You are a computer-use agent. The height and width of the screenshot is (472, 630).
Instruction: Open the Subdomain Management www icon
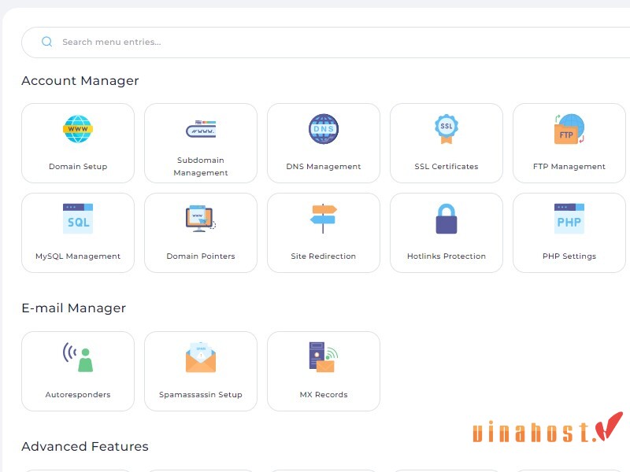[x=201, y=129]
